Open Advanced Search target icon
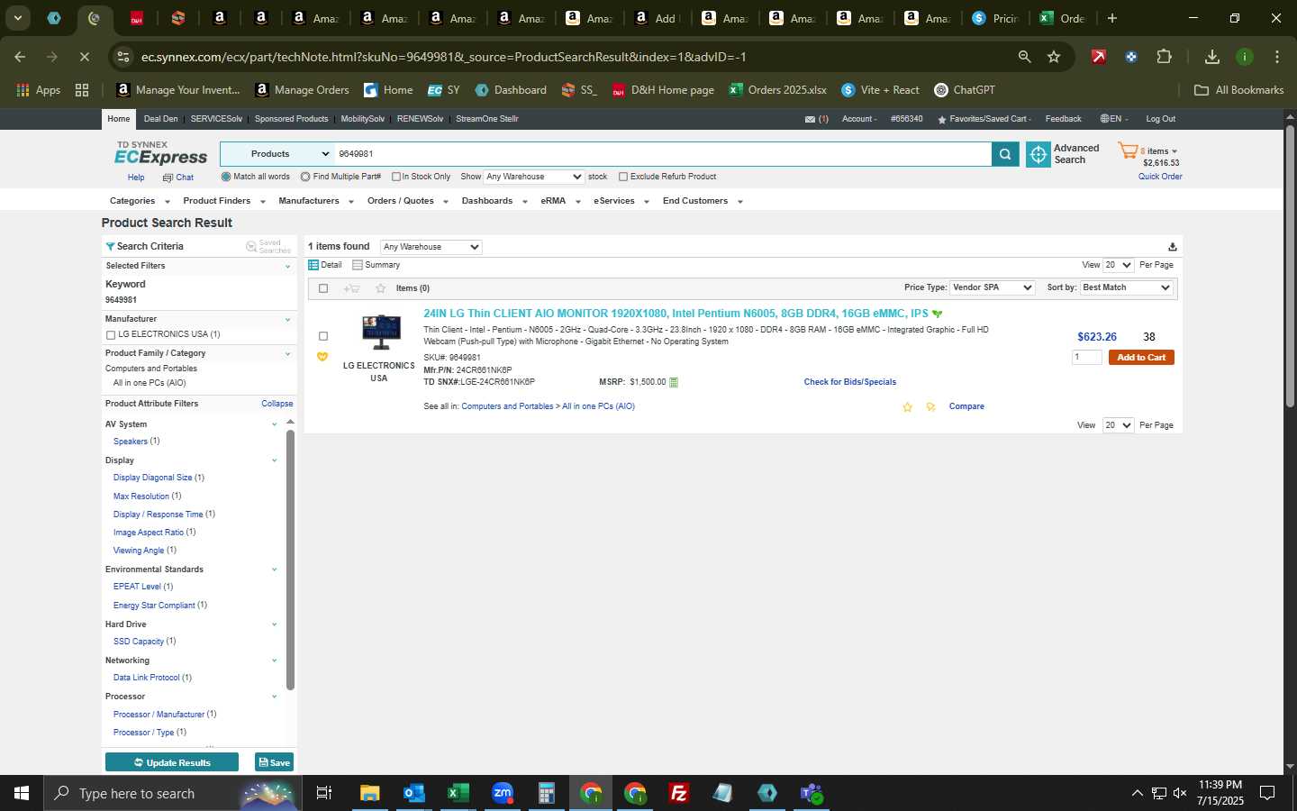This screenshot has width=1297, height=811. (x=1038, y=155)
